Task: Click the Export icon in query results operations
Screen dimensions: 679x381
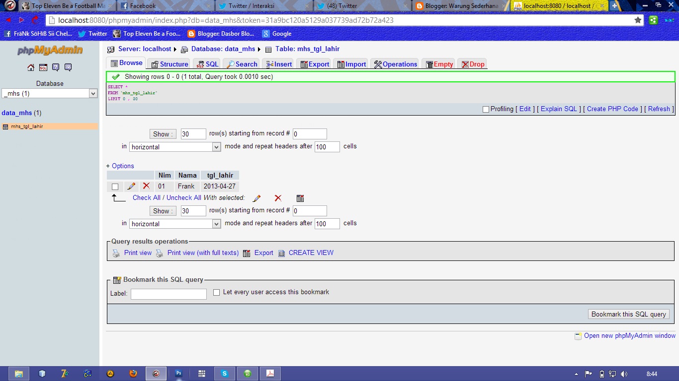Action: pos(247,253)
